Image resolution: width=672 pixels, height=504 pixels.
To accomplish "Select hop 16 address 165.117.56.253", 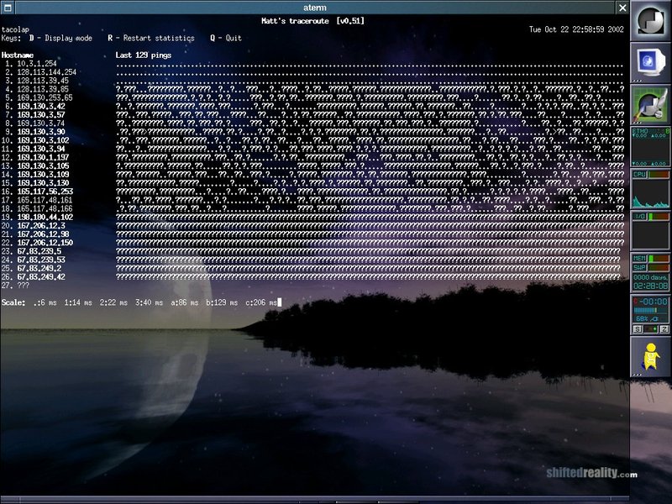I will (45, 192).
